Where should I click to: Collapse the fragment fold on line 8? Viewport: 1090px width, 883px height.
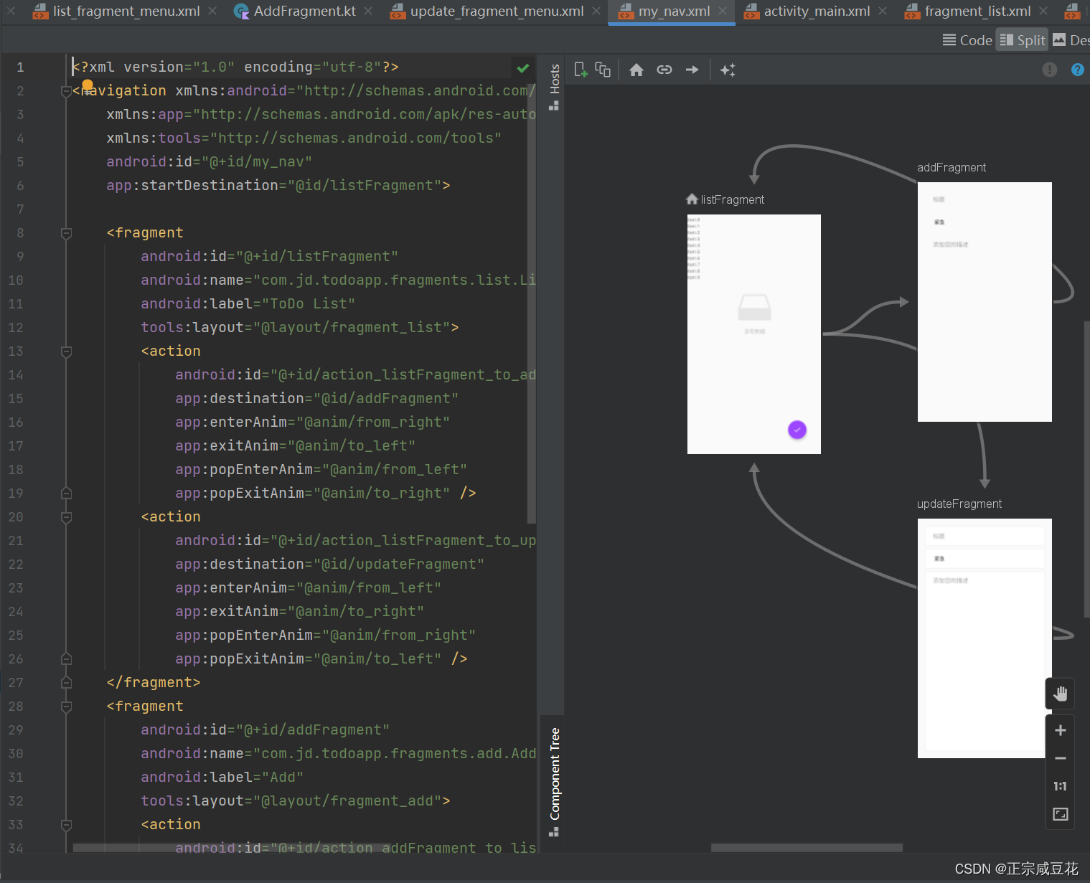tap(66, 233)
